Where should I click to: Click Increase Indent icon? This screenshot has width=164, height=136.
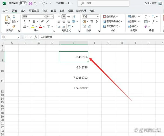tap(64, 26)
